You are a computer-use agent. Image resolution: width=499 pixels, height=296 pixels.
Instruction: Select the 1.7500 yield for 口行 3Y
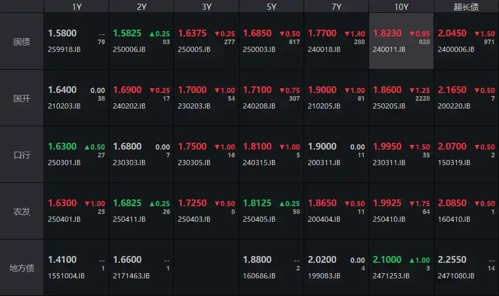(192, 146)
